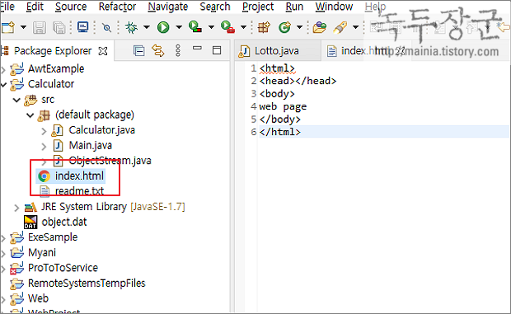Viewport: 511px width, 314px height.
Task: Open the External Tools dropdown arrow
Action: coord(243,27)
